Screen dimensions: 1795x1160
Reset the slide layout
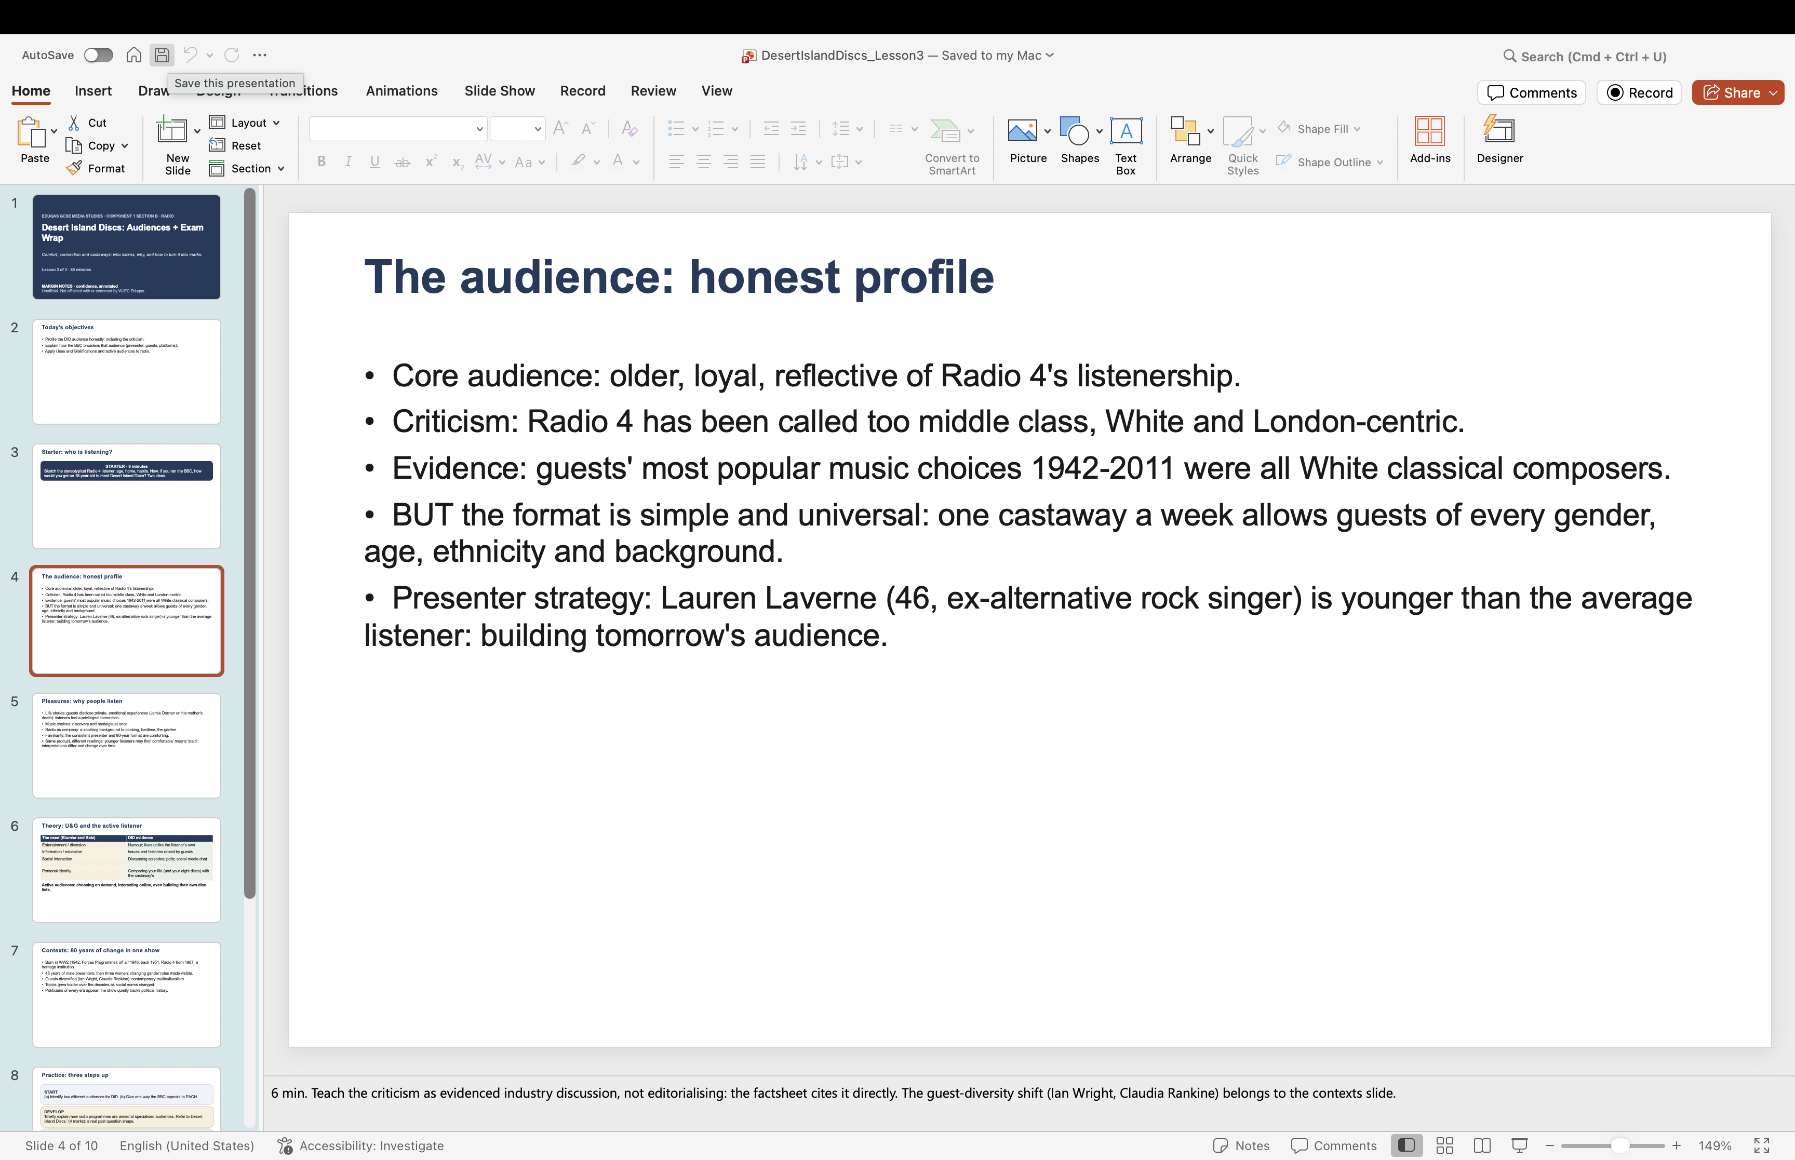(235, 145)
